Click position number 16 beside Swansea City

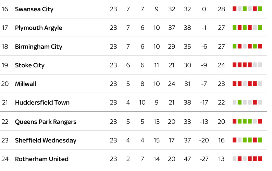5,9
